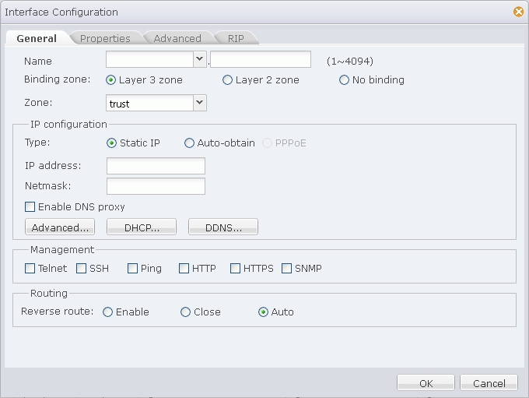
Task: Open the DDNS... settings button
Action: tap(223, 227)
